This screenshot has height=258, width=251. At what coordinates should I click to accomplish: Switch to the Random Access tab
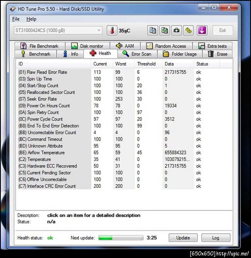(x=166, y=46)
